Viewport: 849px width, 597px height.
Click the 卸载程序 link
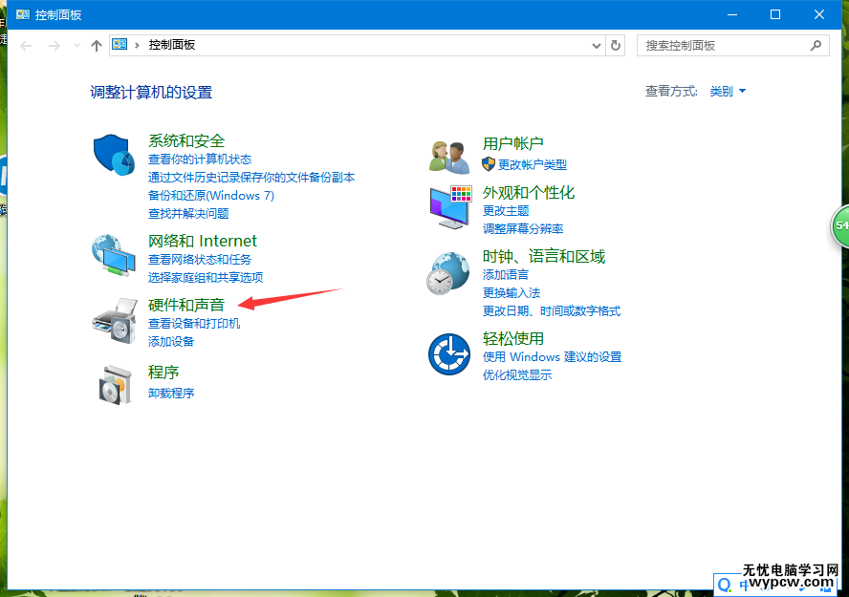(x=171, y=394)
